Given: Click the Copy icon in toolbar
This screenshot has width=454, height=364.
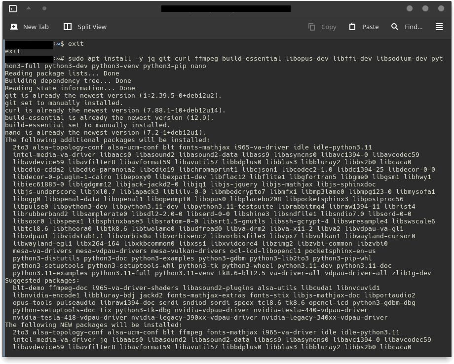Looking at the screenshot, I should pos(311,27).
